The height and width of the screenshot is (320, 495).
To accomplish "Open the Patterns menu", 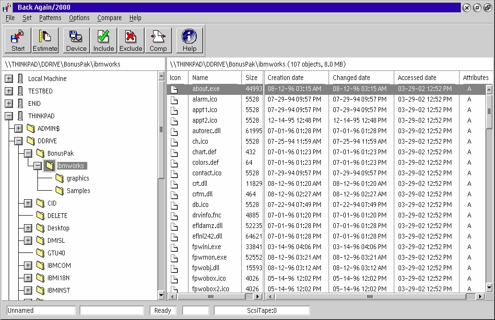I will click(x=50, y=18).
